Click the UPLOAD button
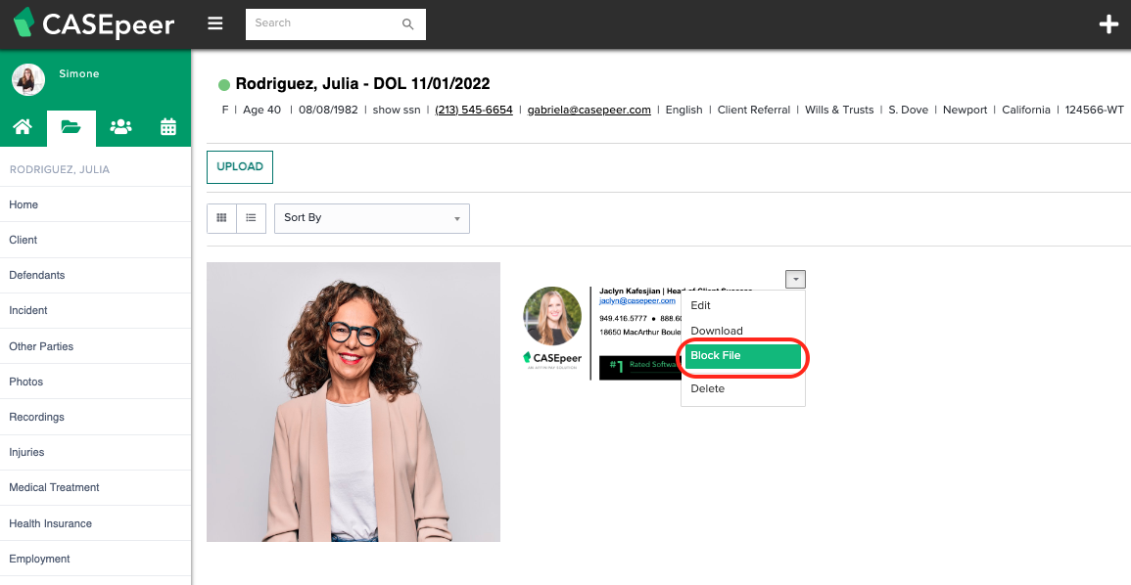The width and height of the screenshot is (1131, 585). (239, 167)
